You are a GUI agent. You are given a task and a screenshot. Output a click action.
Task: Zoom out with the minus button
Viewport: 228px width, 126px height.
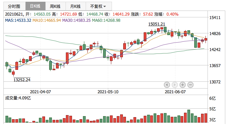click(x=190, y=85)
